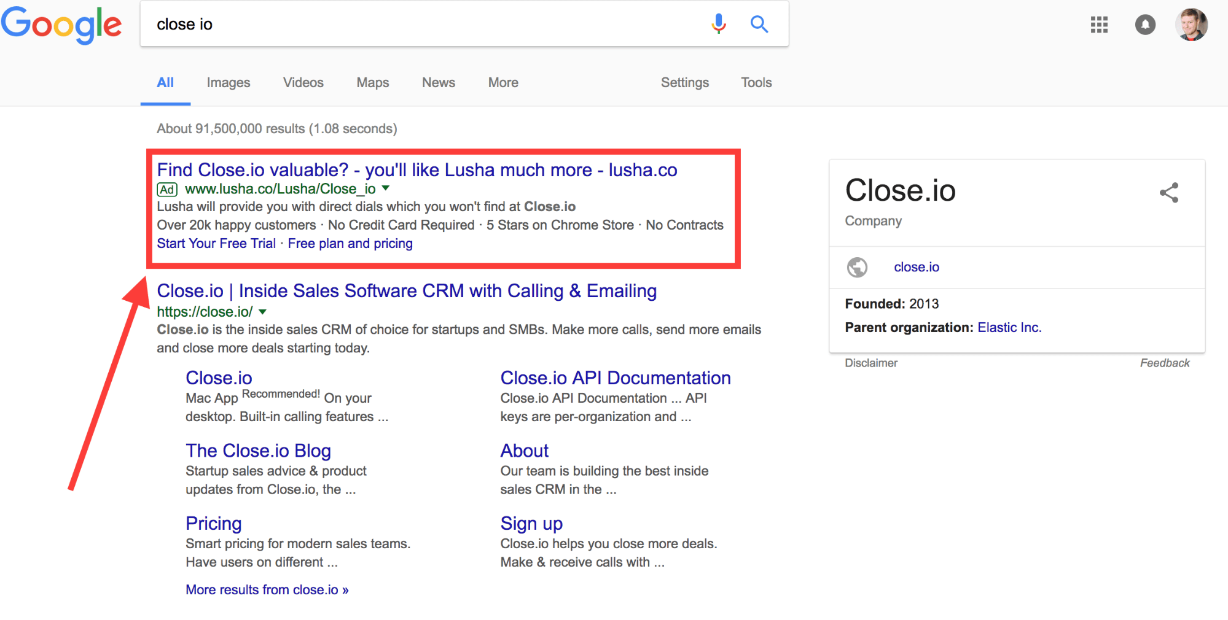Expand the dropdown arrow next to lusha.co URL
The width and height of the screenshot is (1228, 620).
click(386, 188)
